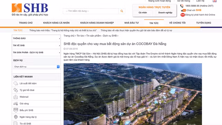The width and height of the screenshot is (222, 125).
Task: Click the Tỷ giá hối đoái link text
Action: tap(27, 90)
